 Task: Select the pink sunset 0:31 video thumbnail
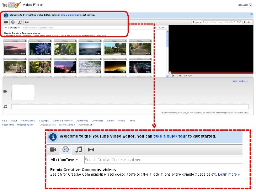(x=15, y=49)
